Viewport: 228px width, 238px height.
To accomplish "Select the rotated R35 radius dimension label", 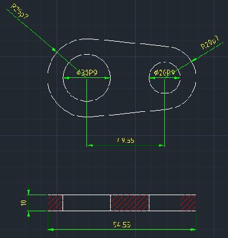I will pos(20,11).
